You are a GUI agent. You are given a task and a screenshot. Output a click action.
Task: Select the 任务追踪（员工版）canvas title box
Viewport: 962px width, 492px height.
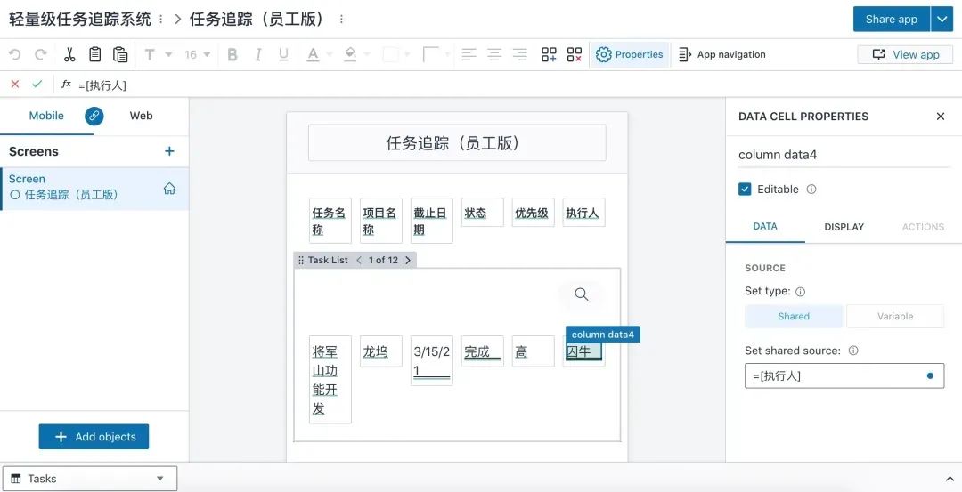coord(457,143)
